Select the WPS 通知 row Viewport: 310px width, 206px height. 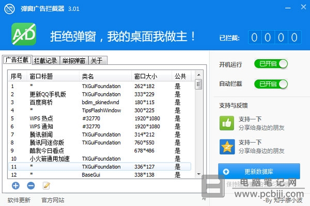pos(100,126)
